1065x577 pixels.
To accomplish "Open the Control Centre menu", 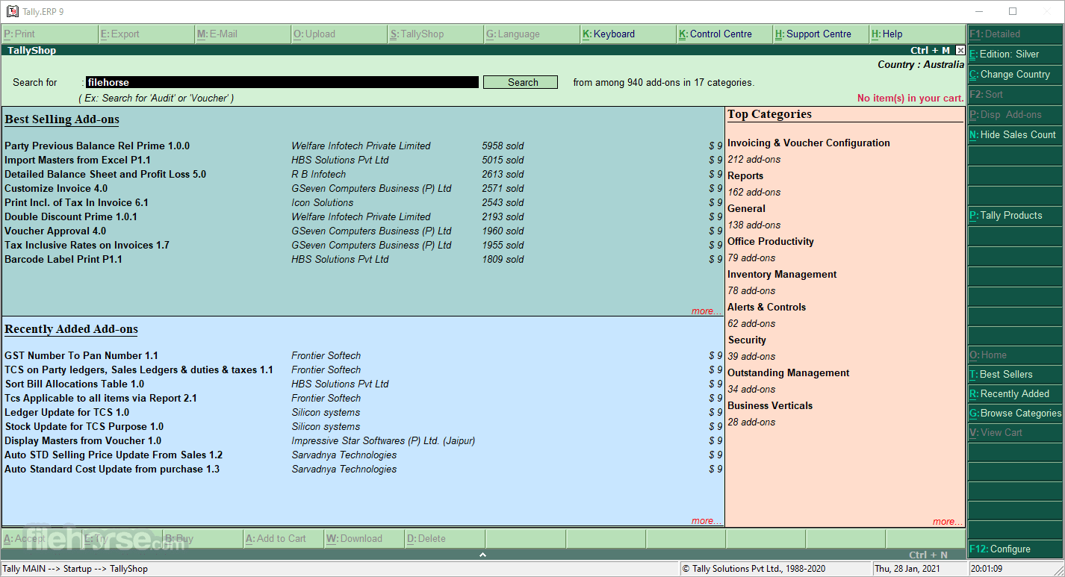I will (724, 34).
